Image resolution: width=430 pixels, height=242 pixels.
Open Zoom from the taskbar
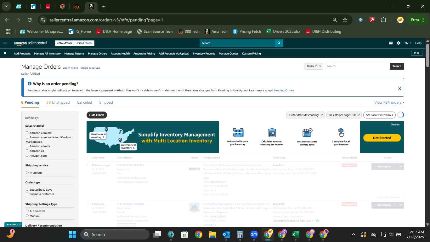click(x=254, y=234)
